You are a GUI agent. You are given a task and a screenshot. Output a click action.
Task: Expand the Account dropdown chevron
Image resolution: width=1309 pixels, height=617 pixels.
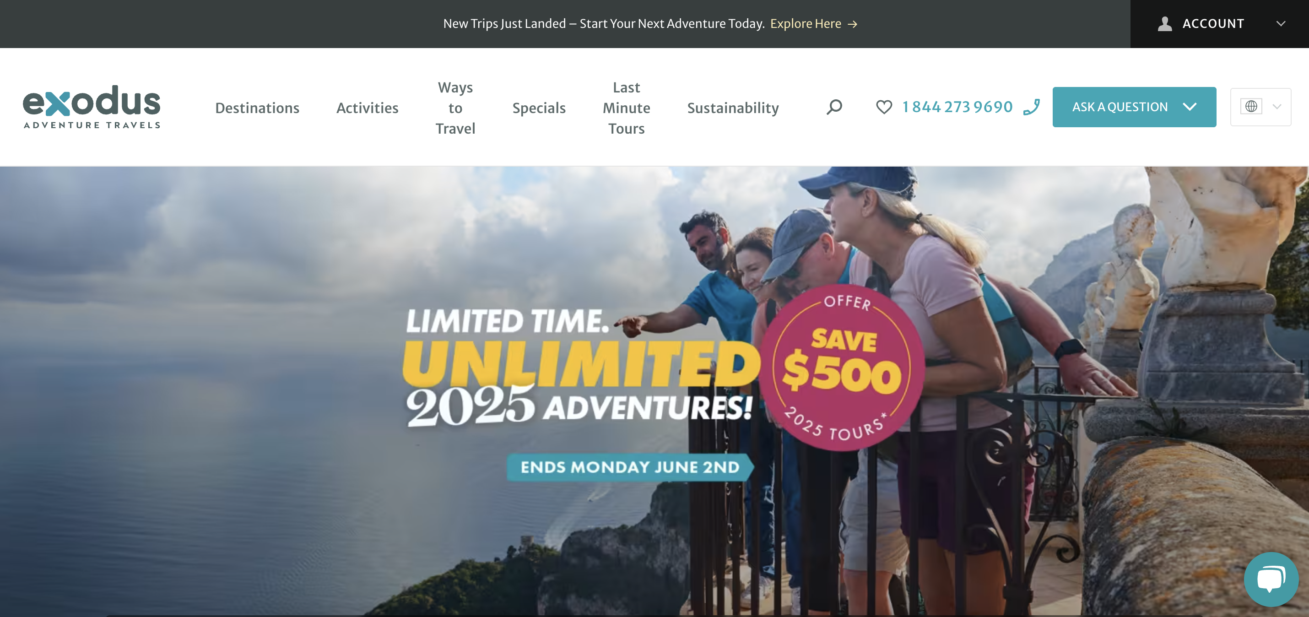(1281, 24)
